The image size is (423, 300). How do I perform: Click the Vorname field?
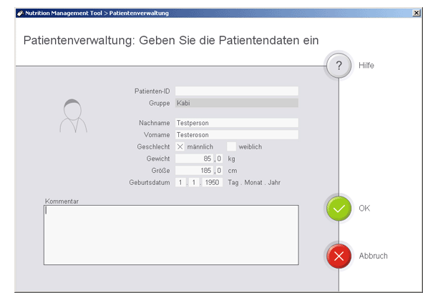click(x=237, y=135)
